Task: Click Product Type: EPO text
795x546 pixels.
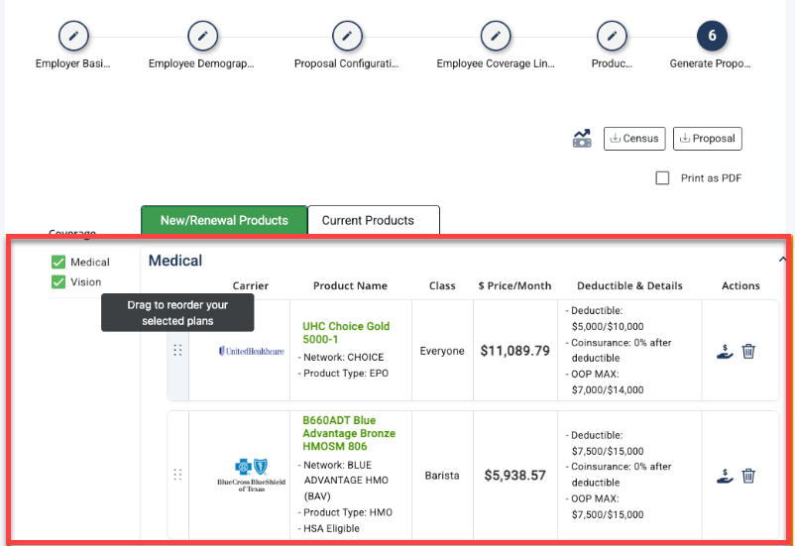Action: click(x=346, y=374)
